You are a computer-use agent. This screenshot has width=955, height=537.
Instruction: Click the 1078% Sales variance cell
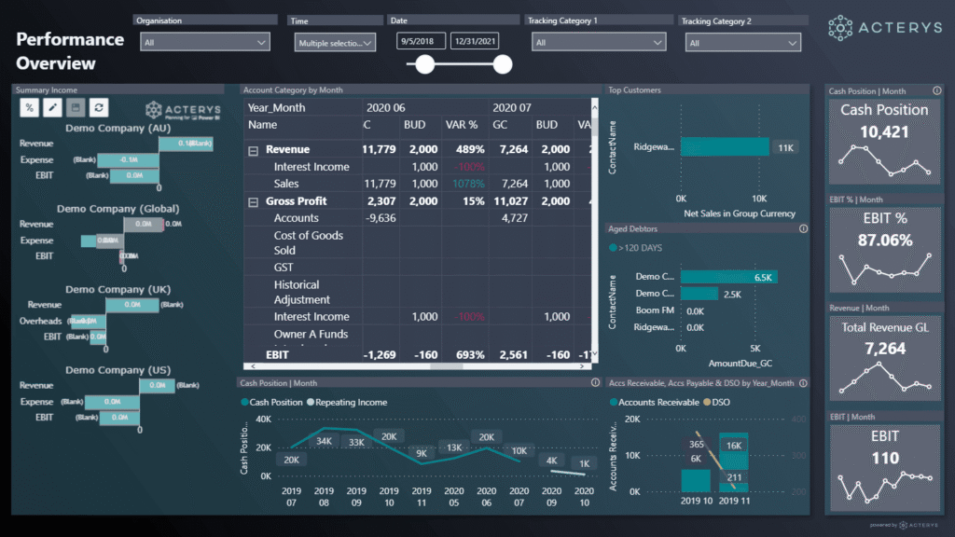[468, 184]
